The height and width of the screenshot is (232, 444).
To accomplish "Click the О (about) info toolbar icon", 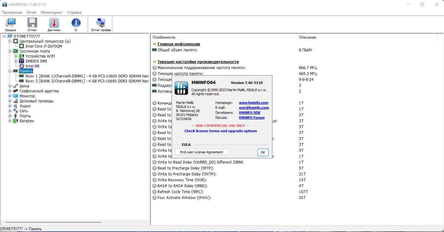I will [76, 23].
